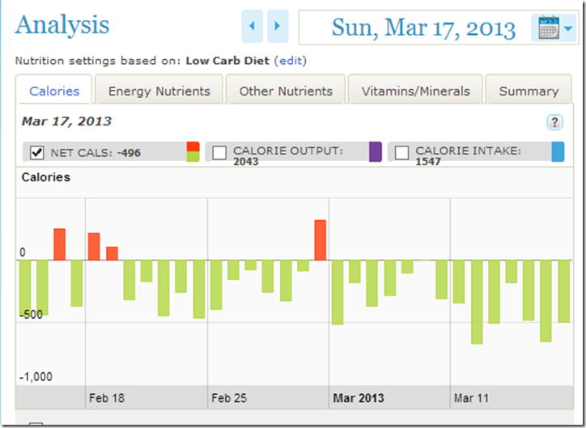The width and height of the screenshot is (586, 428).
Task: Go to the previous day arrow
Action: click(x=253, y=27)
